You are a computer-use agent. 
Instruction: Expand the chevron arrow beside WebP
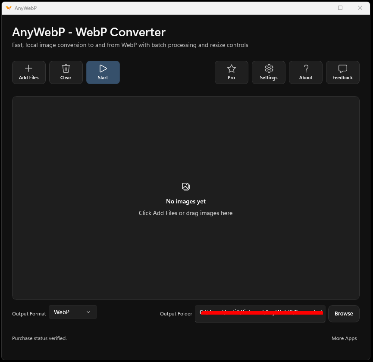point(88,312)
